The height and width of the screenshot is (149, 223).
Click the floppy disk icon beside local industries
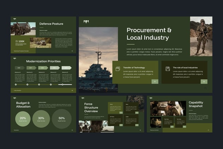point(168,69)
